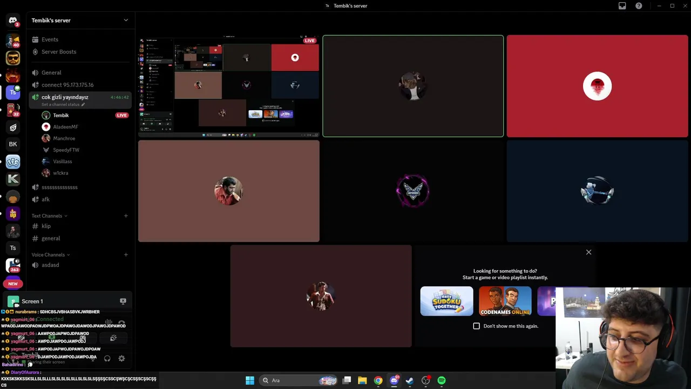This screenshot has width=691, height=389.
Task: Select cok gizli yayındayız voice channel
Action: point(80,100)
